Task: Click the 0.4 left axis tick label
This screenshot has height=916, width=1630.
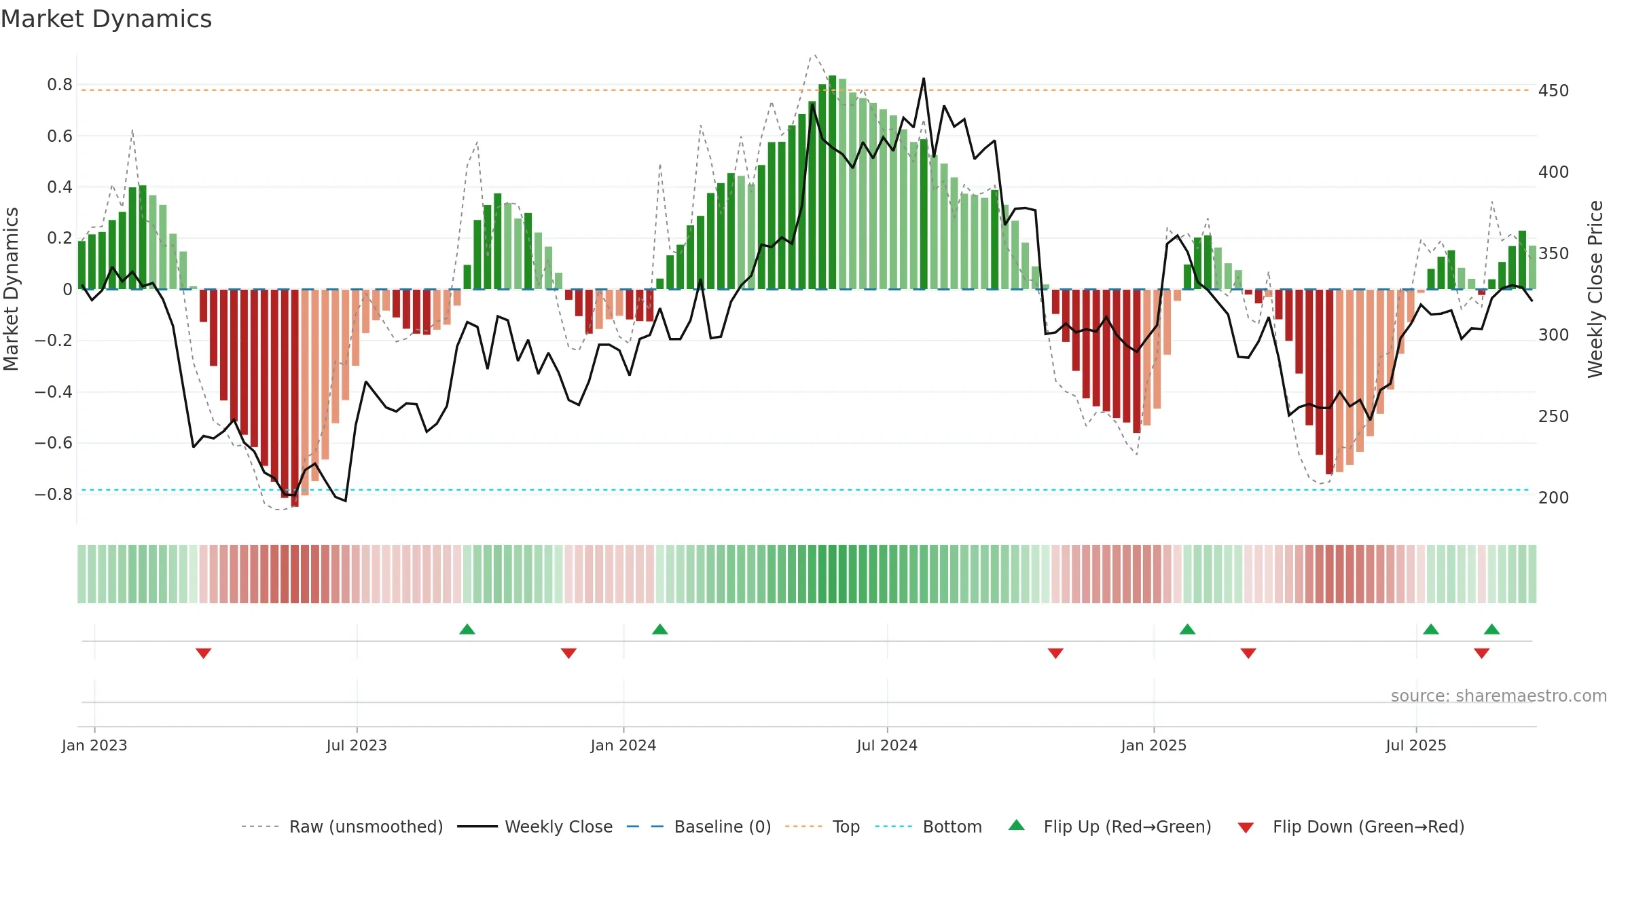Action: pyautogui.click(x=60, y=187)
